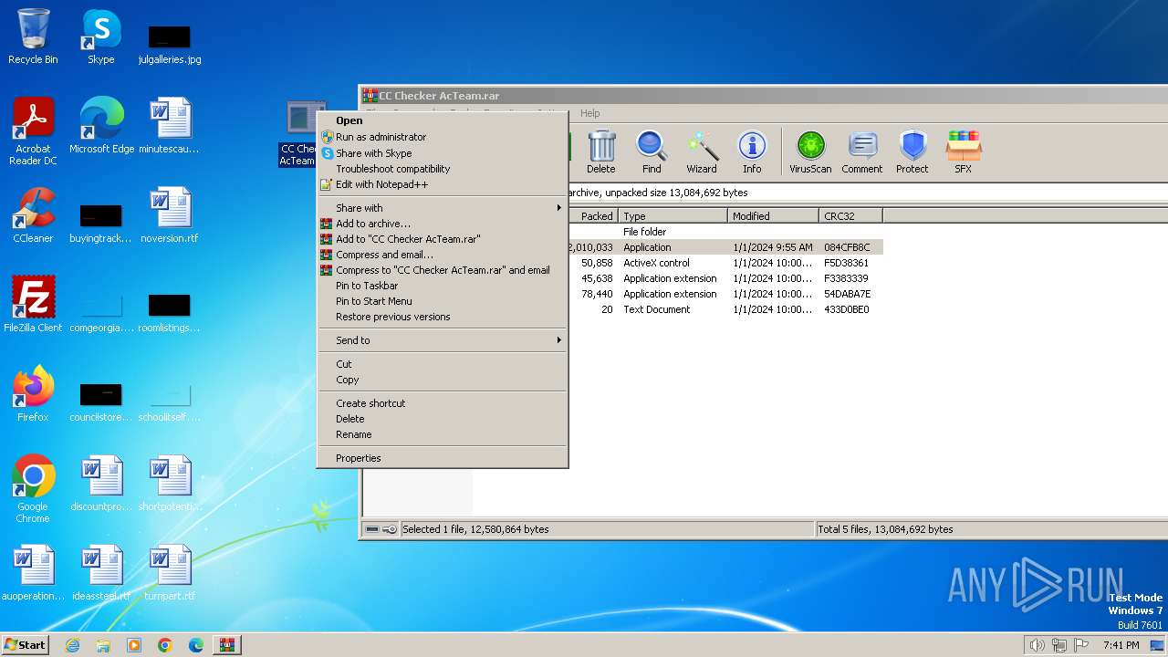Viewport: 1168px width, 657px height.
Task: Choose Rename from context menu
Action: point(443,434)
